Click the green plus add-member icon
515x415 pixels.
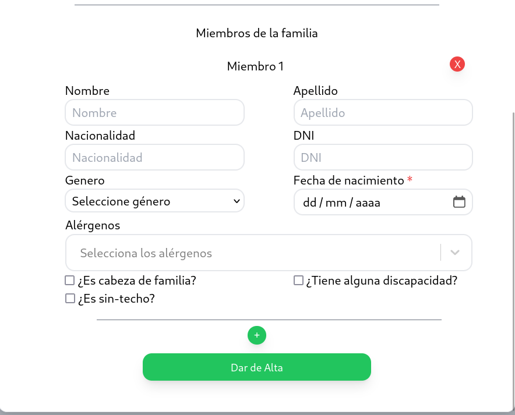click(x=257, y=335)
